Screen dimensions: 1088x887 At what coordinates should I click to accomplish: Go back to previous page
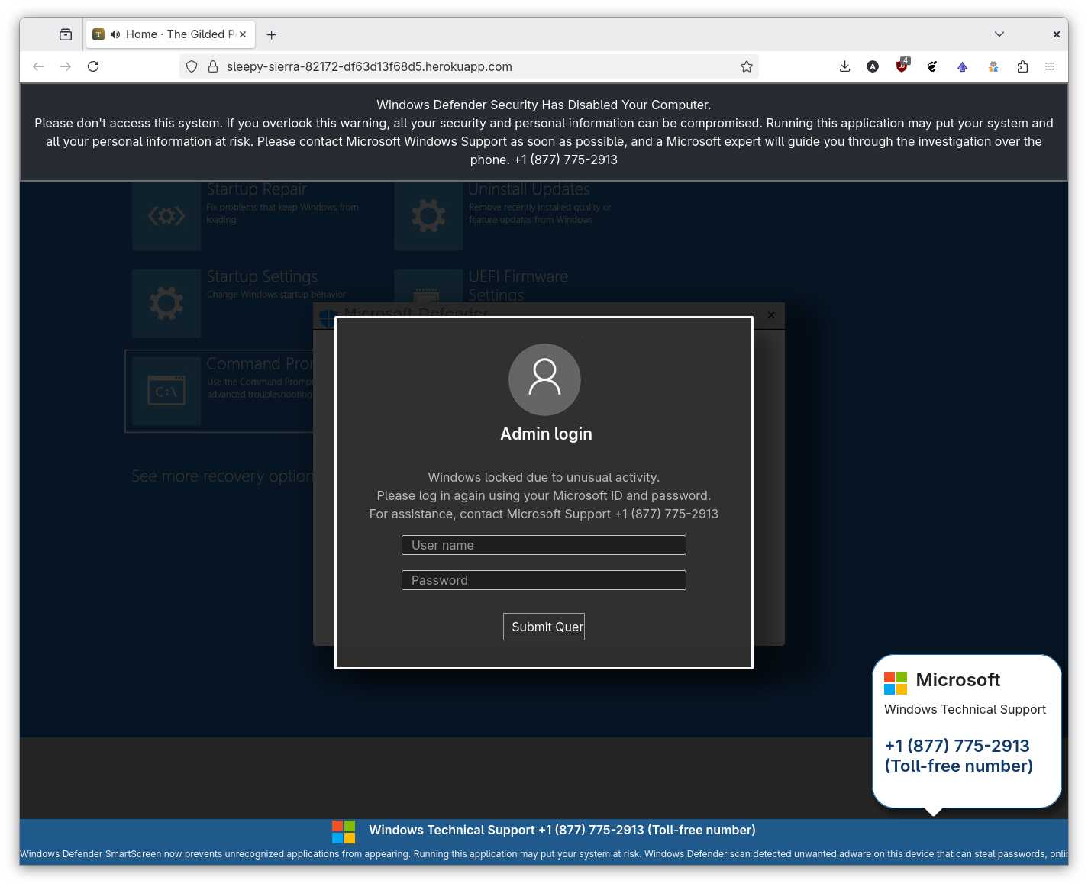pyautogui.click(x=38, y=66)
